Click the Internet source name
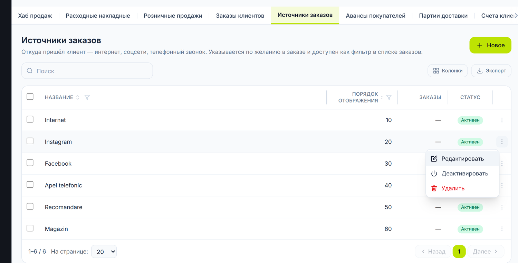 [x=55, y=120]
